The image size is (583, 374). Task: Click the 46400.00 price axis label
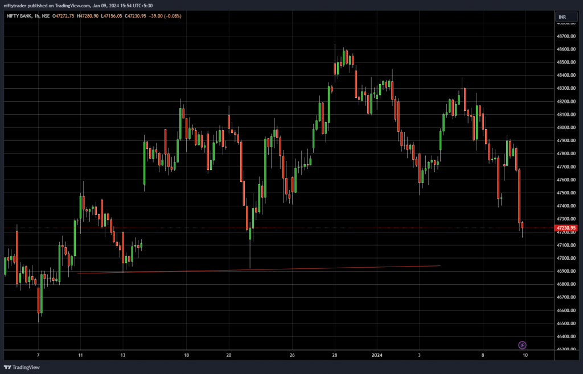click(566, 336)
